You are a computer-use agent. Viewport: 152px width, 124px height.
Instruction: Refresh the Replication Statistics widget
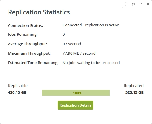pyautogui.click(x=133, y=4)
